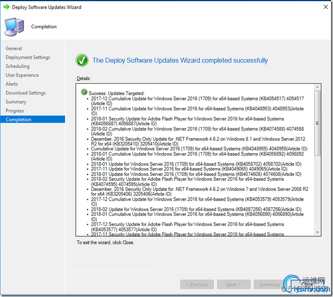Click the 'Success: Updates Targeted' line

coord(116,93)
